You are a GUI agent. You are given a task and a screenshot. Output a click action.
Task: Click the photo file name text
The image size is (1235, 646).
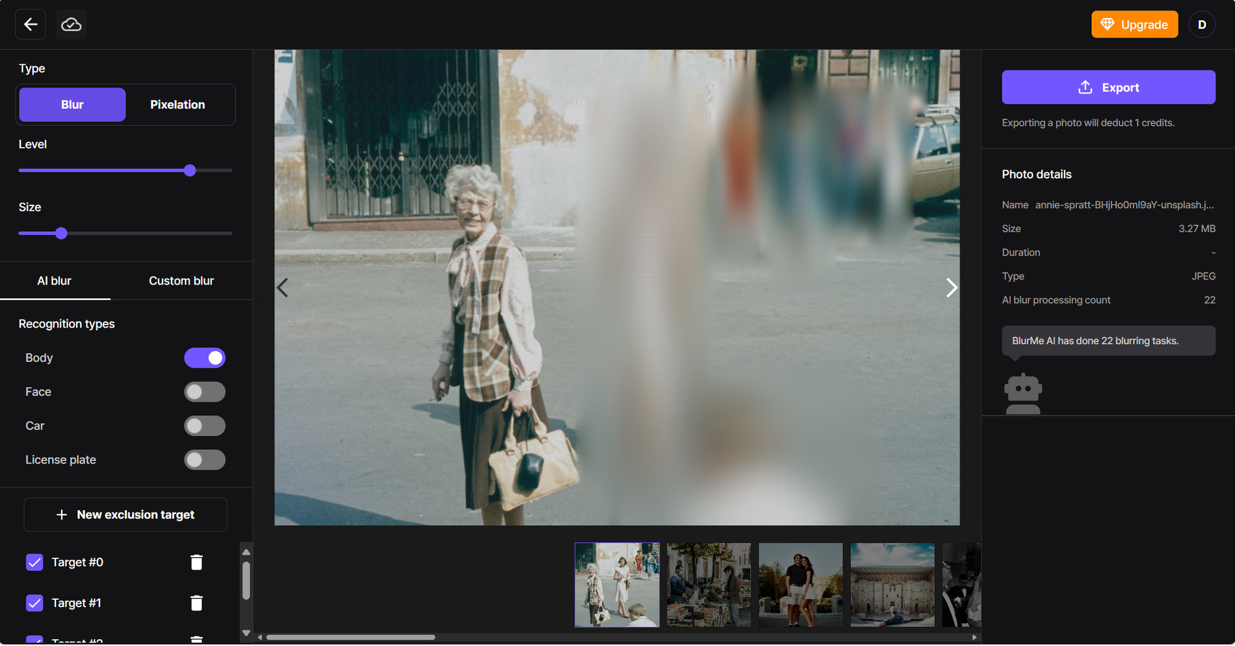click(x=1124, y=205)
